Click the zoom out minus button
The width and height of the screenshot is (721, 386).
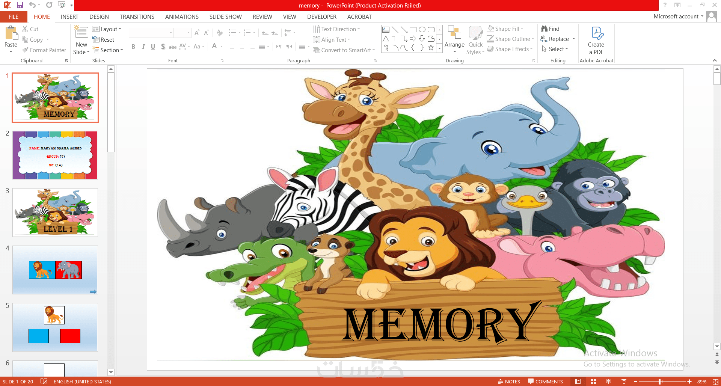click(x=635, y=381)
